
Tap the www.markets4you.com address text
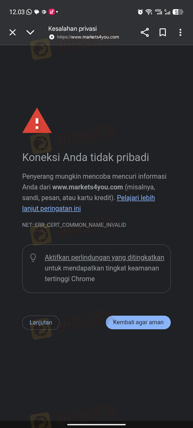pyautogui.click(x=88, y=37)
